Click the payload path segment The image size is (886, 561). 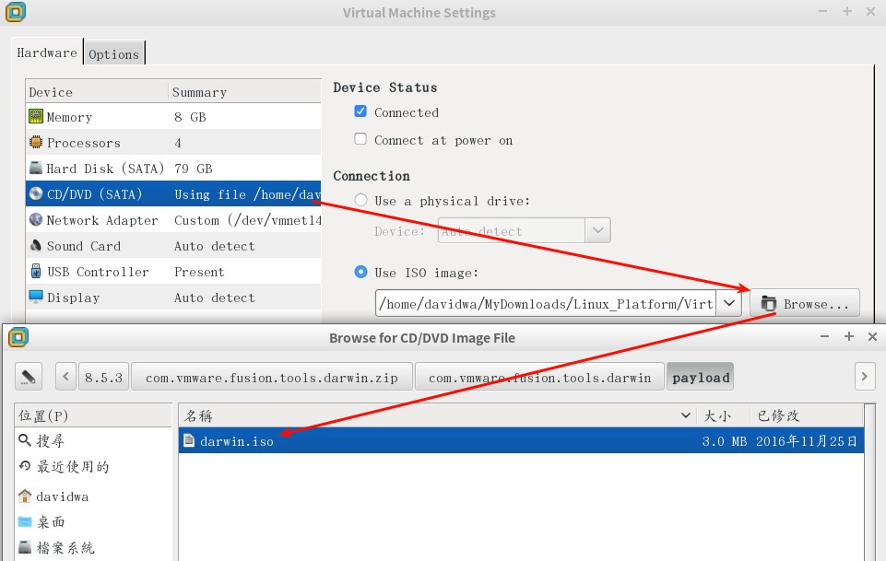pyautogui.click(x=700, y=377)
